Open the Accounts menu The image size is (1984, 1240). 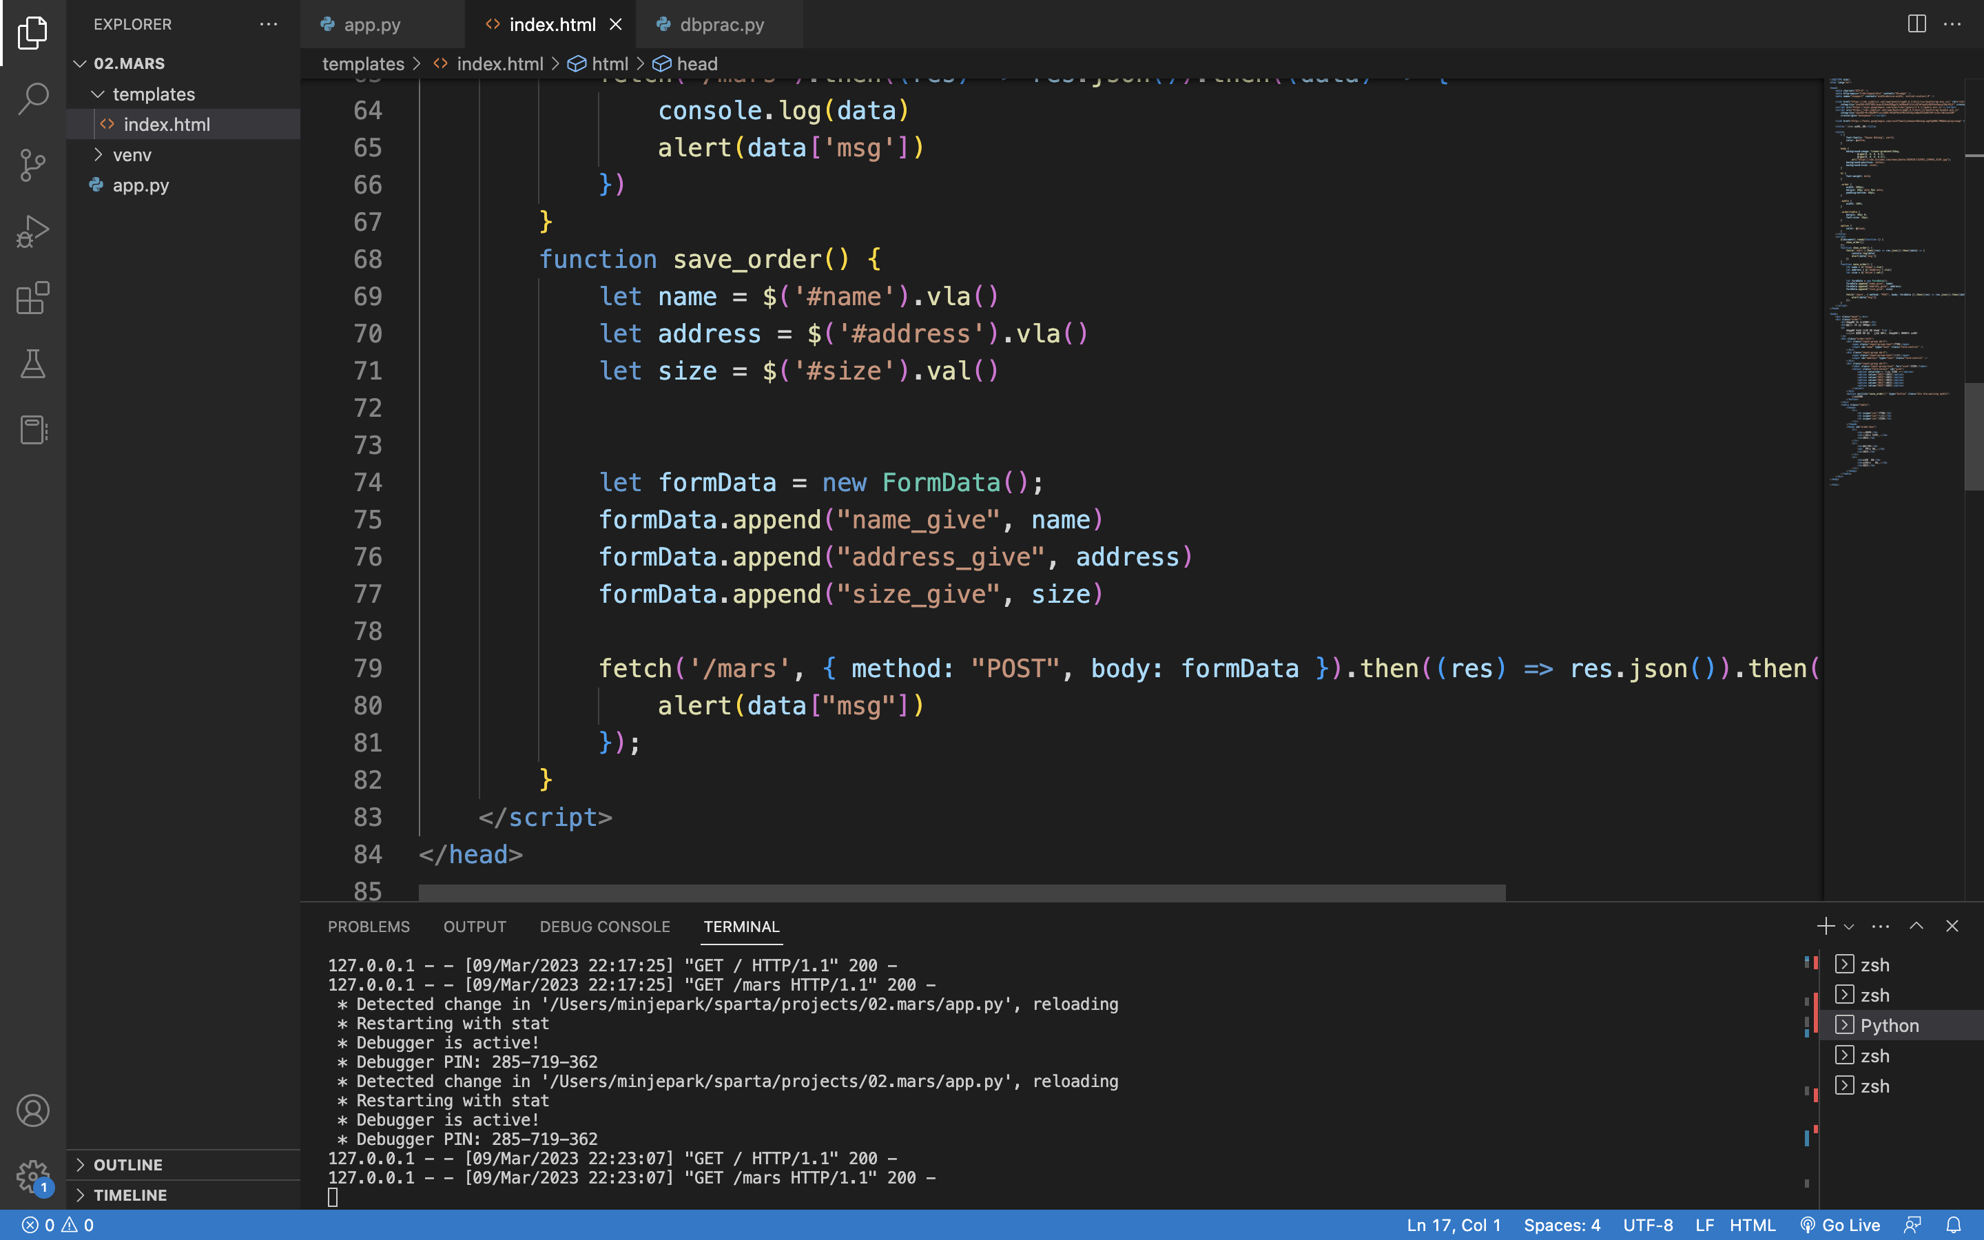(x=33, y=1110)
